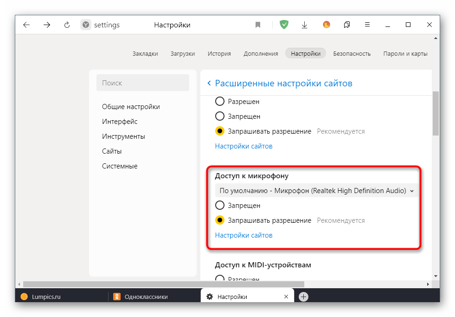Screen dimensions: 455x317
Task: Open the Безопасность tab
Action: click(x=352, y=53)
